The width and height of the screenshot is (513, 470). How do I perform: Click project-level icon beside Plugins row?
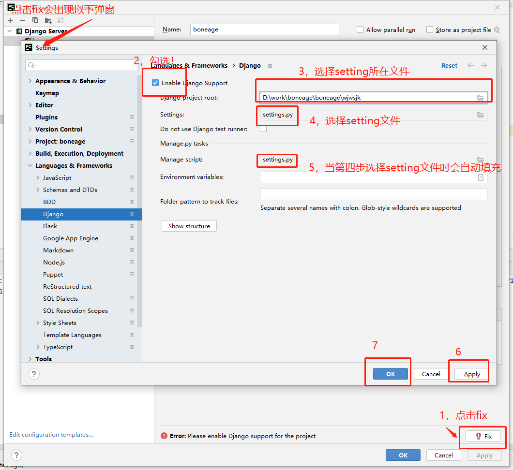132,117
